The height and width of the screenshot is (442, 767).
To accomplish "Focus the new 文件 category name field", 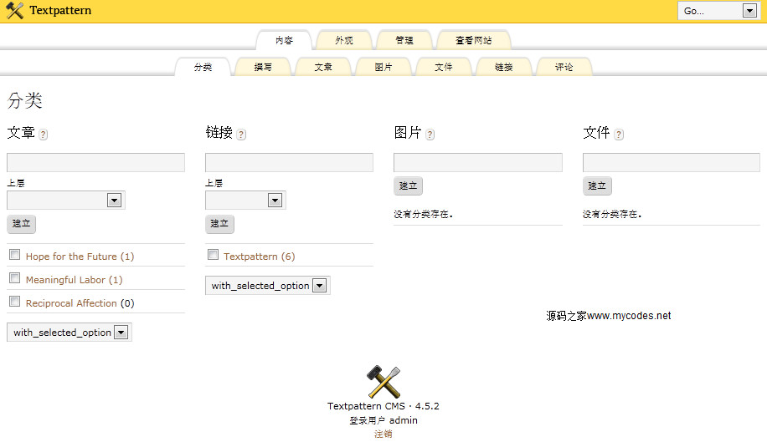I will (x=672, y=162).
